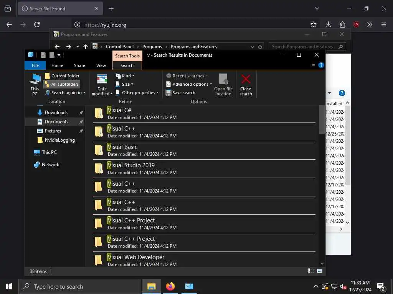Image resolution: width=393 pixels, height=294 pixels.
Task: Expand the Kind filter dropdown
Action: point(125,76)
